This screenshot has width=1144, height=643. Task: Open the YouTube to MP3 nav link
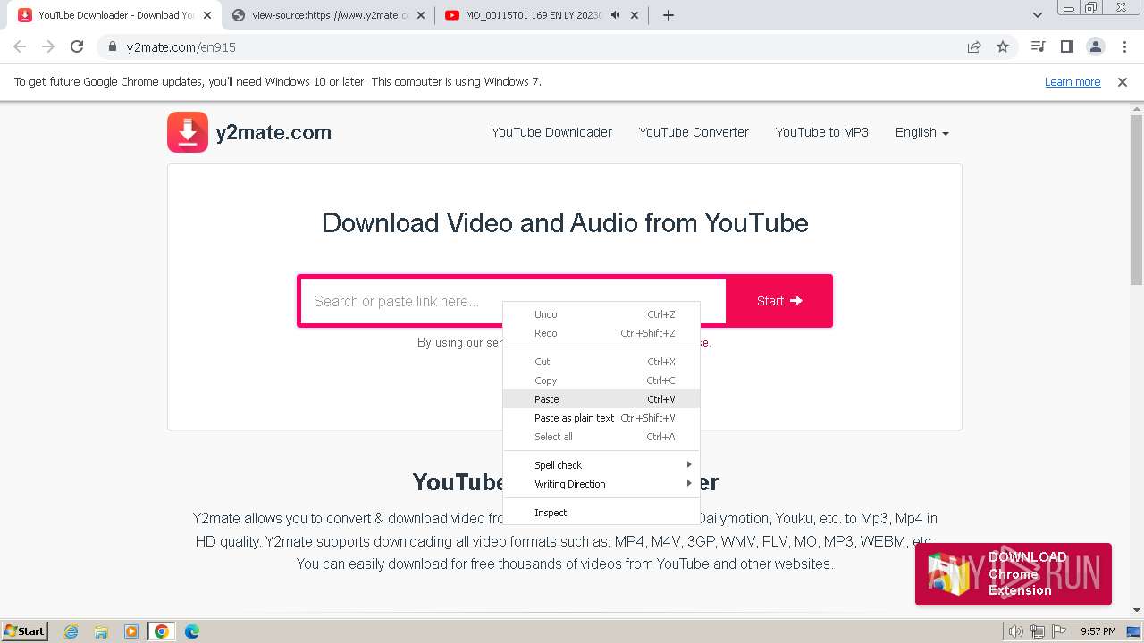822,132
